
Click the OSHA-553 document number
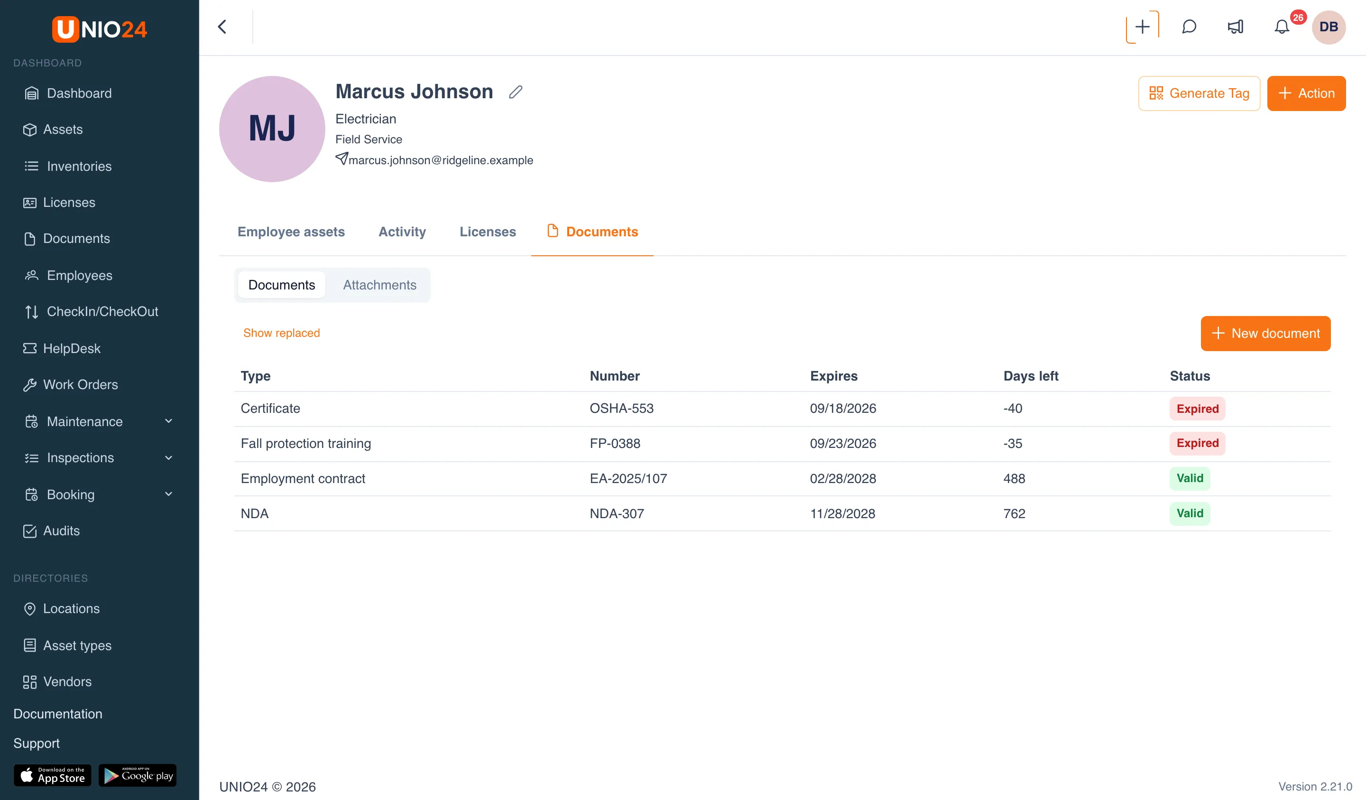click(x=621, y=408)
